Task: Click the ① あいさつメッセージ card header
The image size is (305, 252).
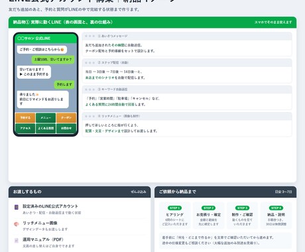Action: click(x=187, y=36)
